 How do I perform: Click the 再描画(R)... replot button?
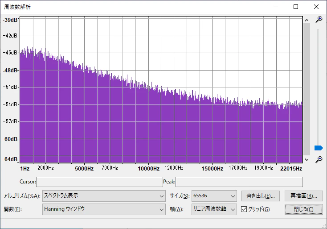click(x=304, y=196)
